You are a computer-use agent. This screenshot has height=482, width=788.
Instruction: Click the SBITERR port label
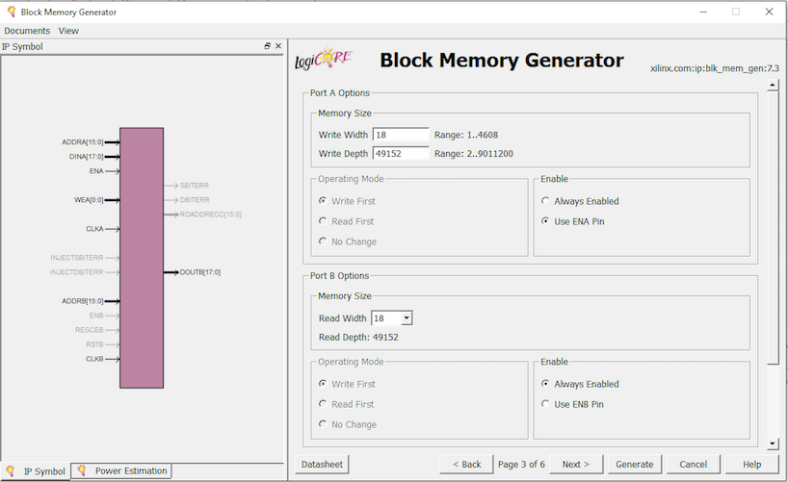pyautogui.click(x=194, y=186)
